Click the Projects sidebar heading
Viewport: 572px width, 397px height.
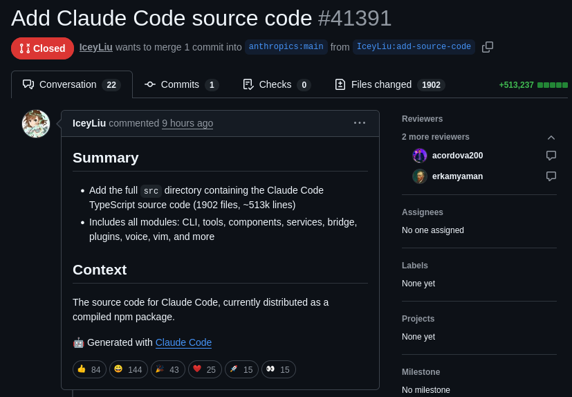pos(418,319)
